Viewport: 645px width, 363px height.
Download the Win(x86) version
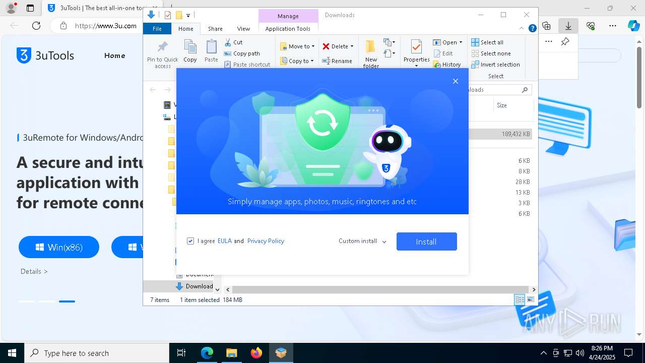[x=59, y=247]
